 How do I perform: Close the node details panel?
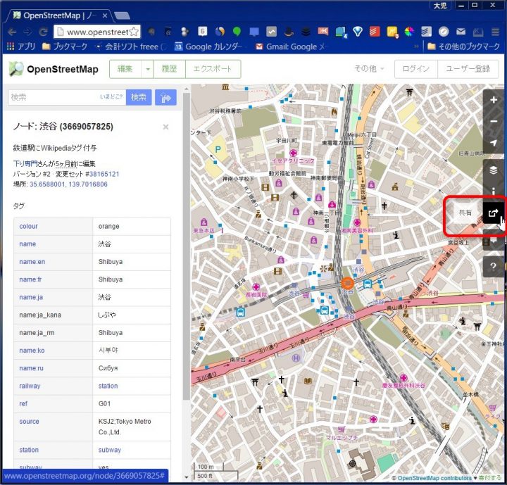(165, 127)
